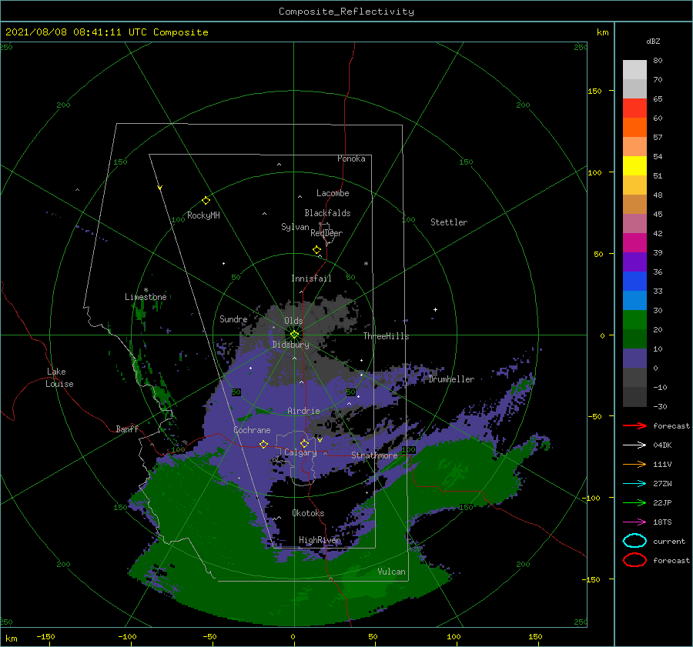Click the Lake Louise label
Viewport: 693px width, 647px height.
coord(59,378)
